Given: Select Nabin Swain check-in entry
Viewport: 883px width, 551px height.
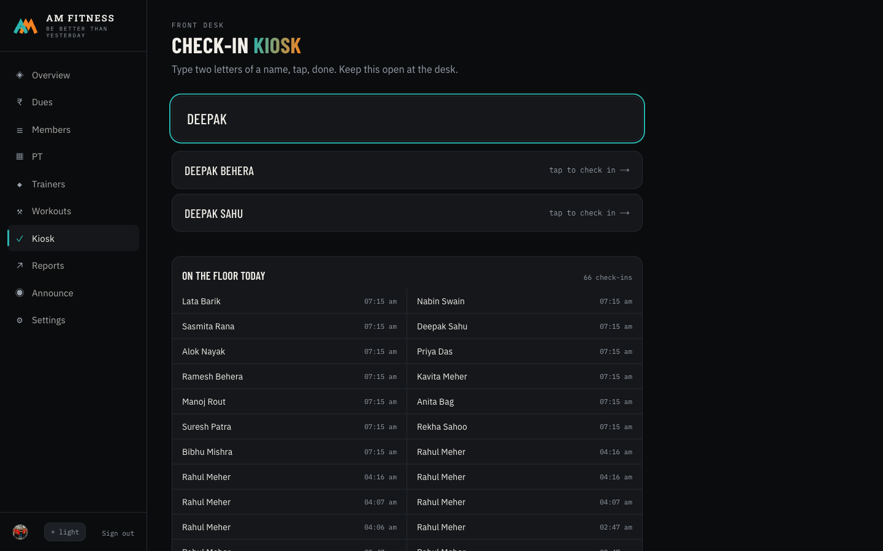Looking at the screenshot, I should (x=524, y=301).
